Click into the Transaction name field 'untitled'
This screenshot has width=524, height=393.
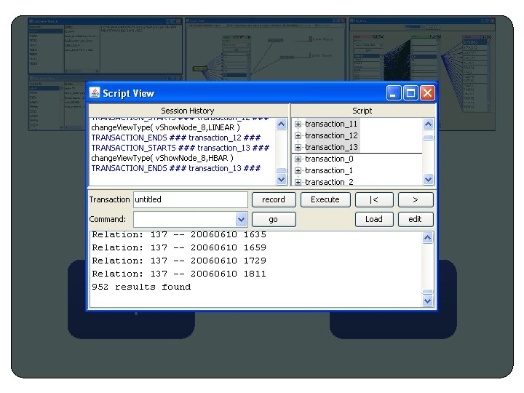coord(191,200)
